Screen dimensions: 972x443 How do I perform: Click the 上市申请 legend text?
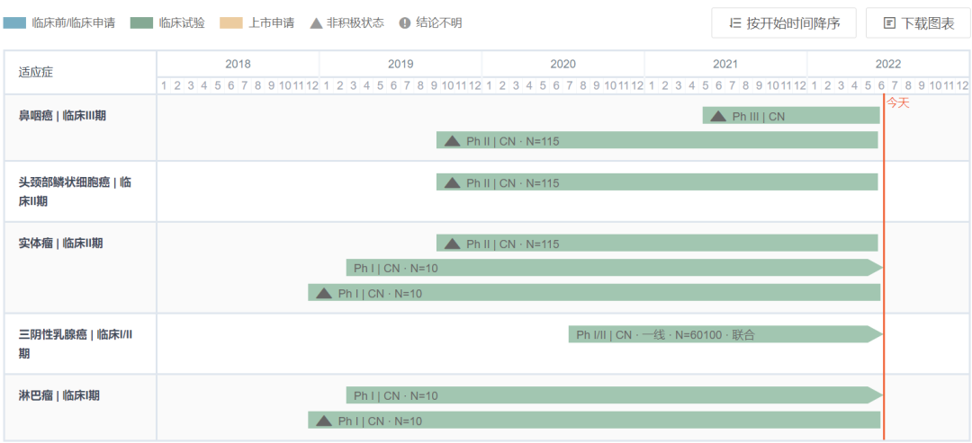tap(272, 23)
